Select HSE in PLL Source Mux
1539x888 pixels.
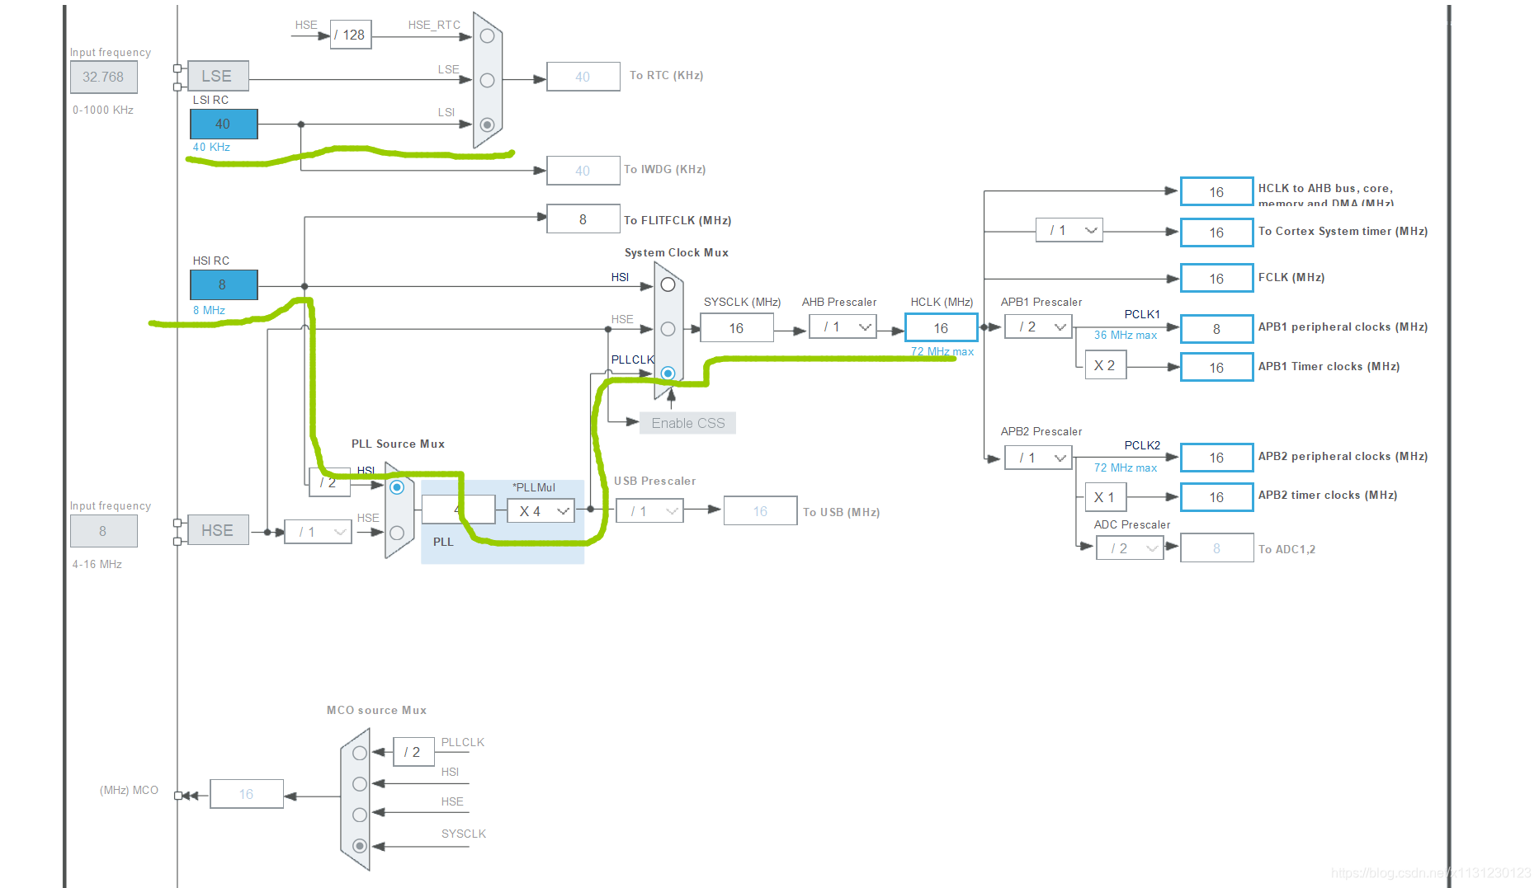click(x=397, y=533)
